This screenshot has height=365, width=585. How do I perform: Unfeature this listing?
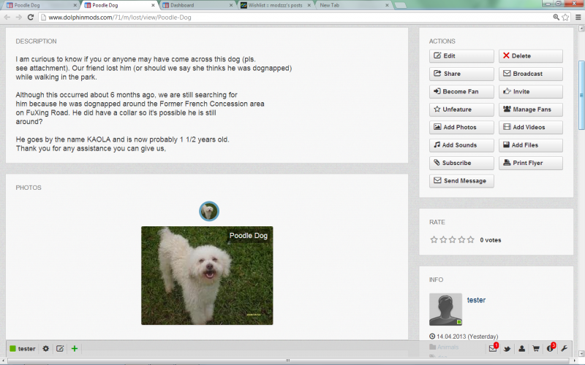click(461, 109)
